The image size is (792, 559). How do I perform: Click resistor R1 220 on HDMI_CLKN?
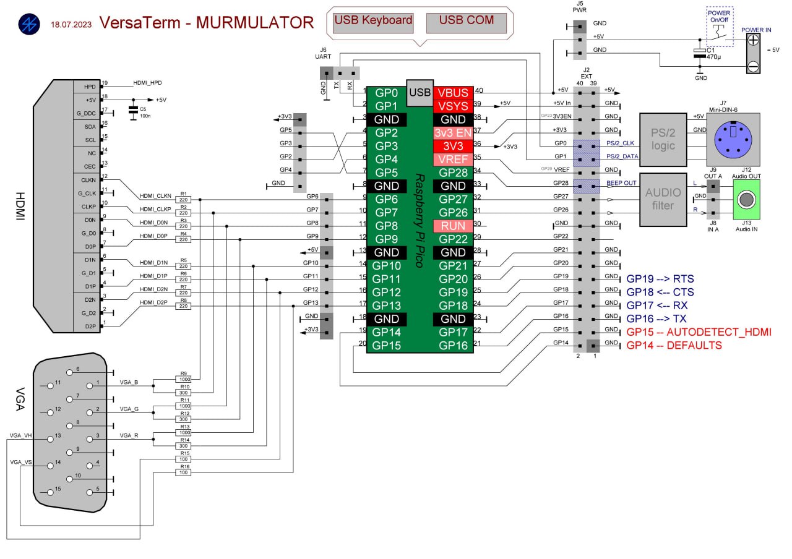[x=184, y=199]
